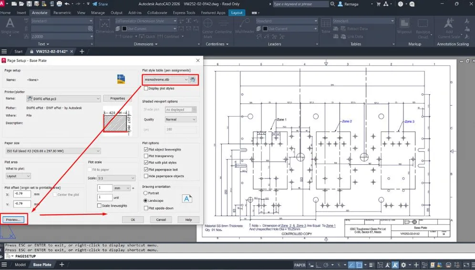This screenshot has width=475, height=270.
Task: Click the New drawing icon in quick access toolbar
Action: [x=14, y=4]
